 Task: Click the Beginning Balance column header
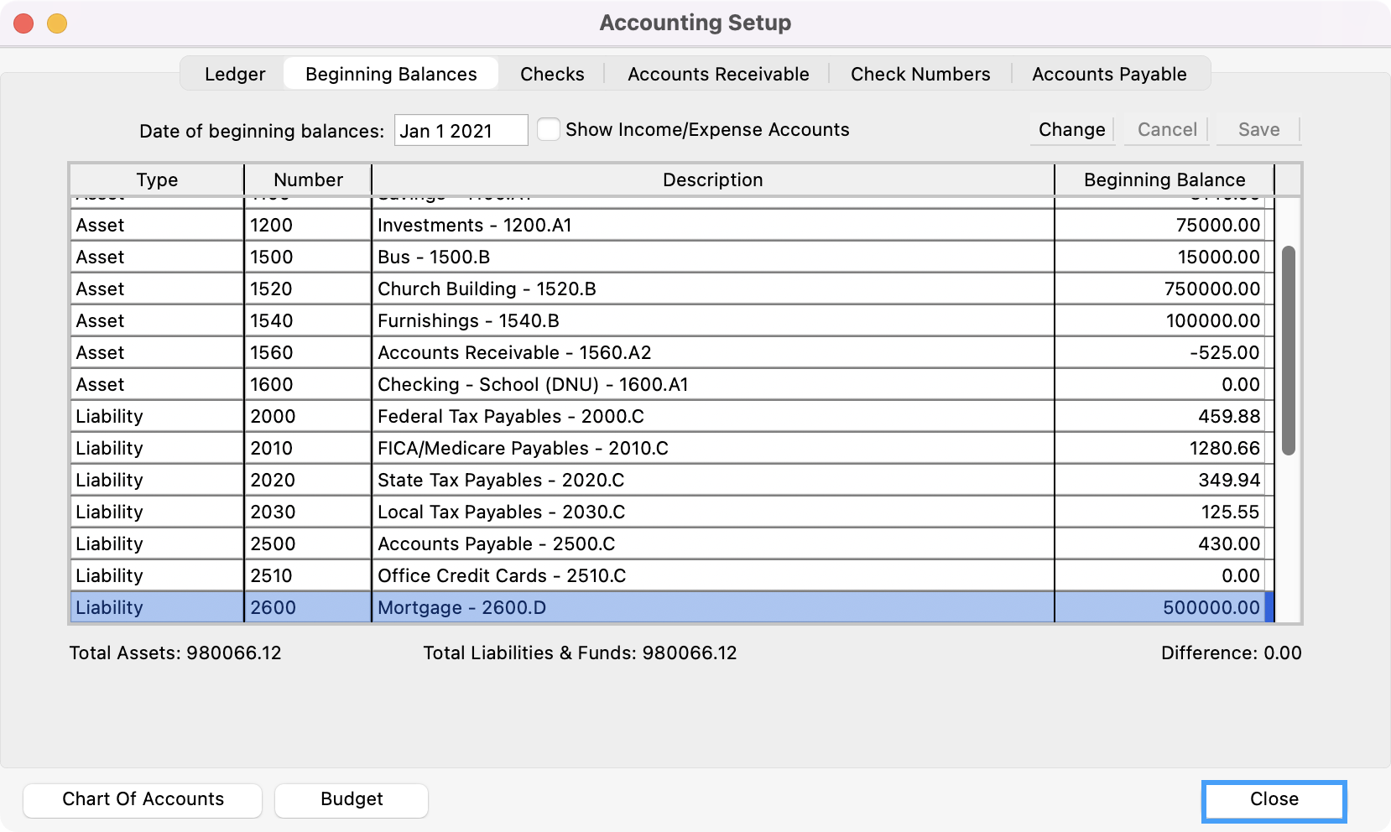tap(1164, 180)
